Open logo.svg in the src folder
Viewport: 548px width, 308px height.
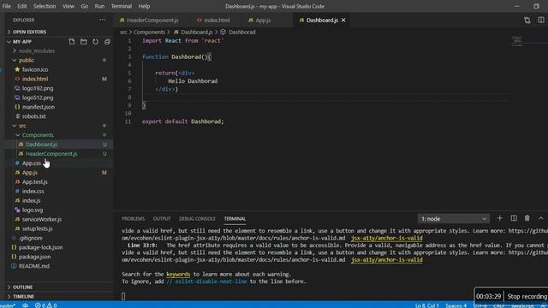33,210
